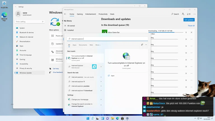Expand Internet Explorer result chevron

click(x=101, y=67)
